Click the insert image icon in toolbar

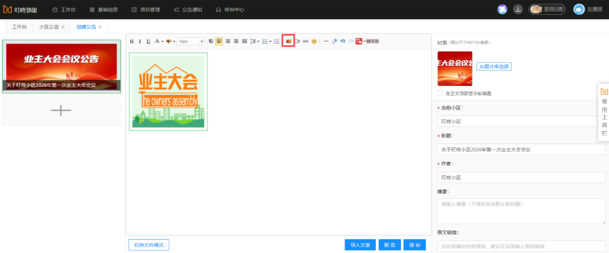point(289,41)
